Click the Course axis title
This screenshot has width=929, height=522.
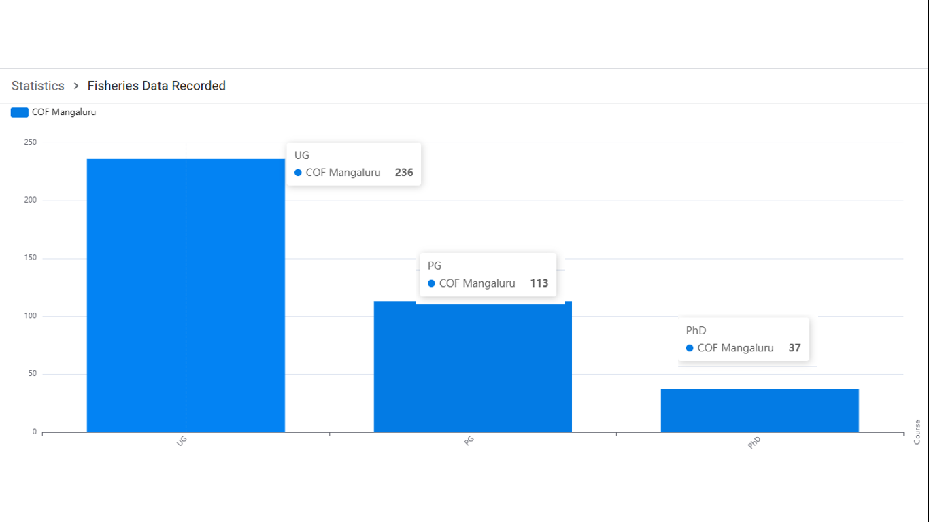(917, 432)
